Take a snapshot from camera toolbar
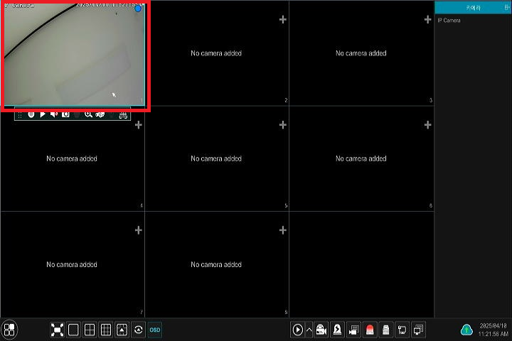This screenshot has width=512, height=341. [65, 114]
